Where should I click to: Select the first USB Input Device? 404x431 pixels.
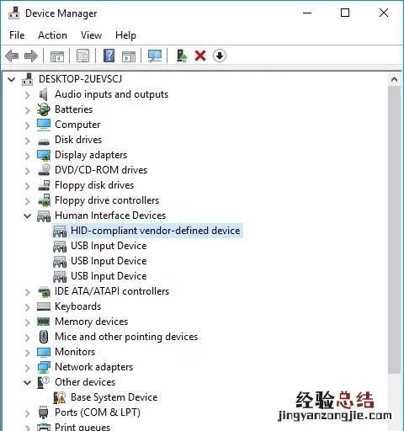[109, 246]
